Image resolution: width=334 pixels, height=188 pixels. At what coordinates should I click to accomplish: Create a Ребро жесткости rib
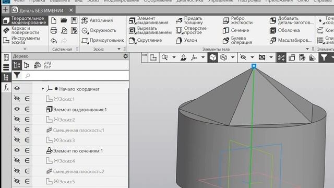click(238, 20)
